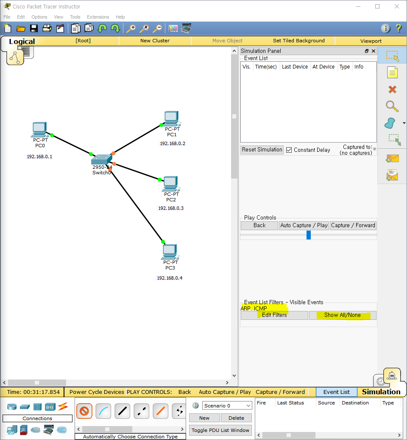Image resolution: width=407 pixels, height=440 pixels.
Task: Open the Edit menu
Action: (21, 17)
